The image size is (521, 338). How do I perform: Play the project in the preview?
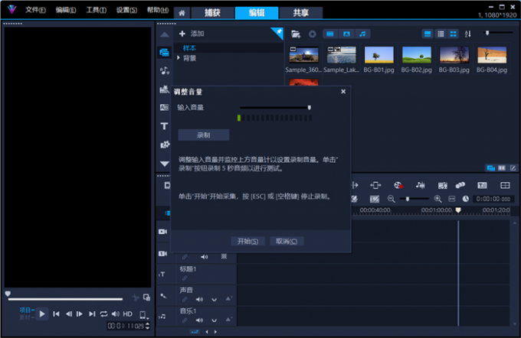pyautogui.click(x=43, y=314)
